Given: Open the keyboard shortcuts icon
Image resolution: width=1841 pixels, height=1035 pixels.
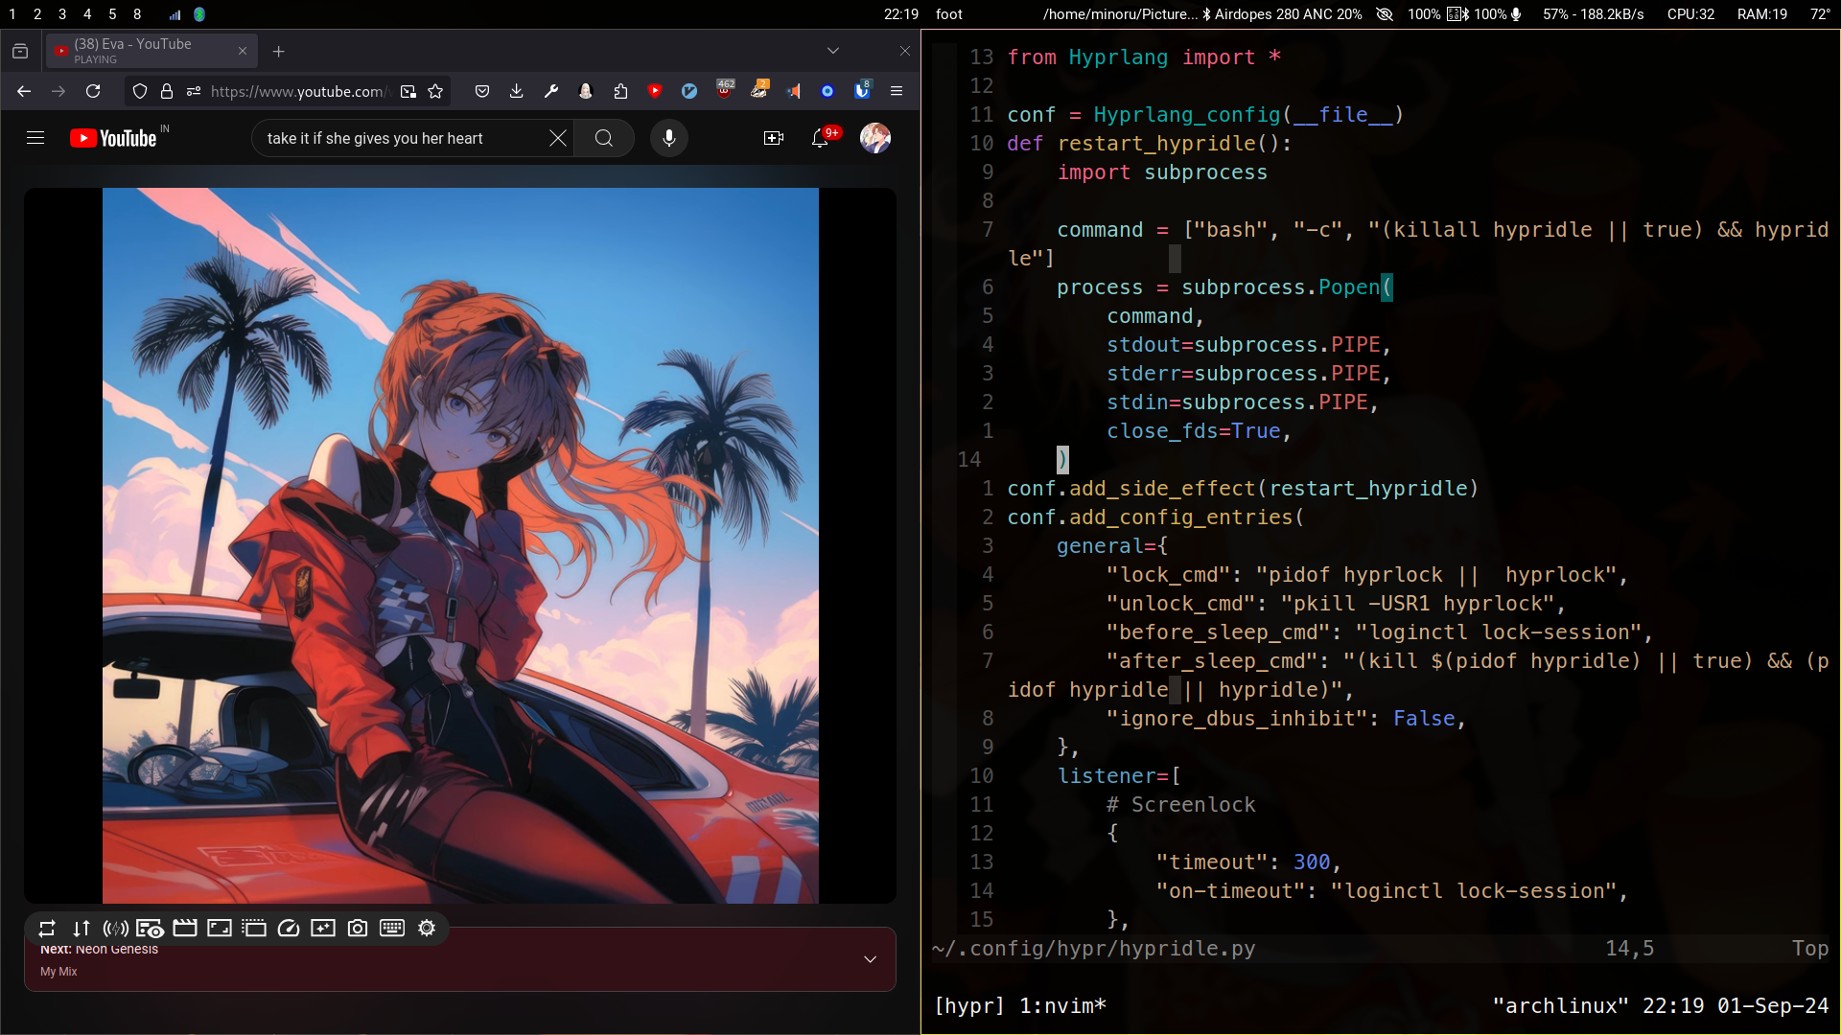Looking at the screenshot, I should coord(392,928).
